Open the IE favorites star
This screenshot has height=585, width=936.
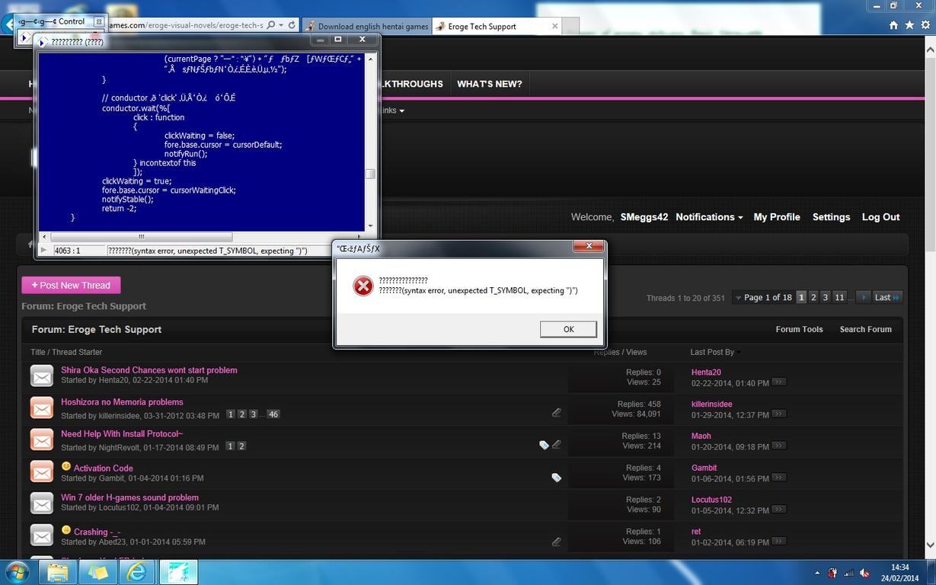(908, 25)
